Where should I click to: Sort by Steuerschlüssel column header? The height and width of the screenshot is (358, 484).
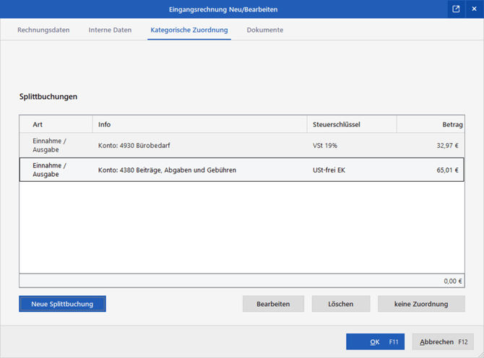tap(351, 125)
